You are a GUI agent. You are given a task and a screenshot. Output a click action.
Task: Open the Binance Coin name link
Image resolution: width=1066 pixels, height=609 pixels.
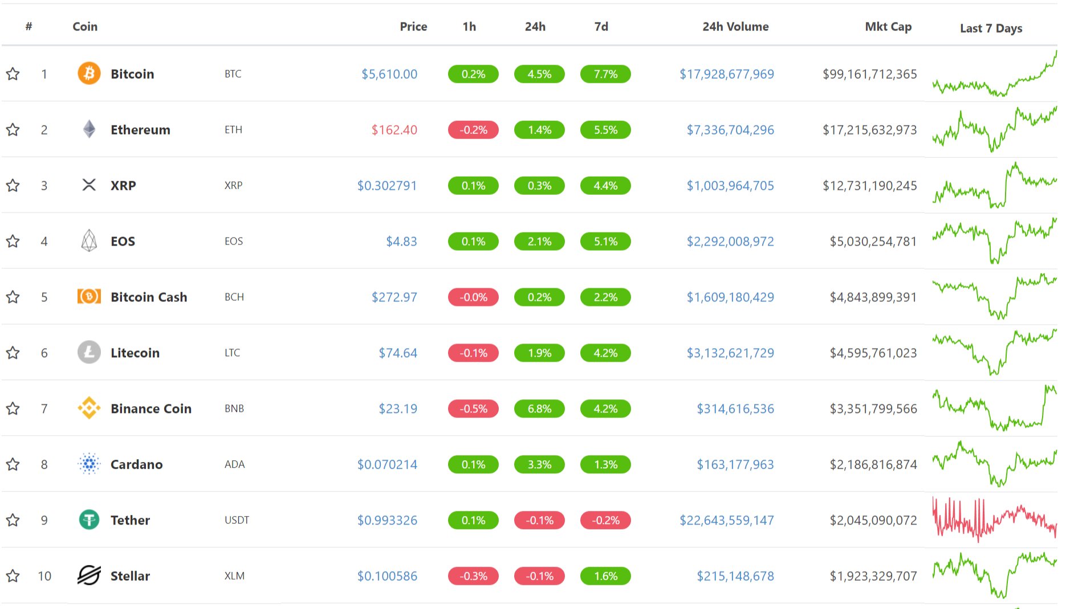pos(151,408)
